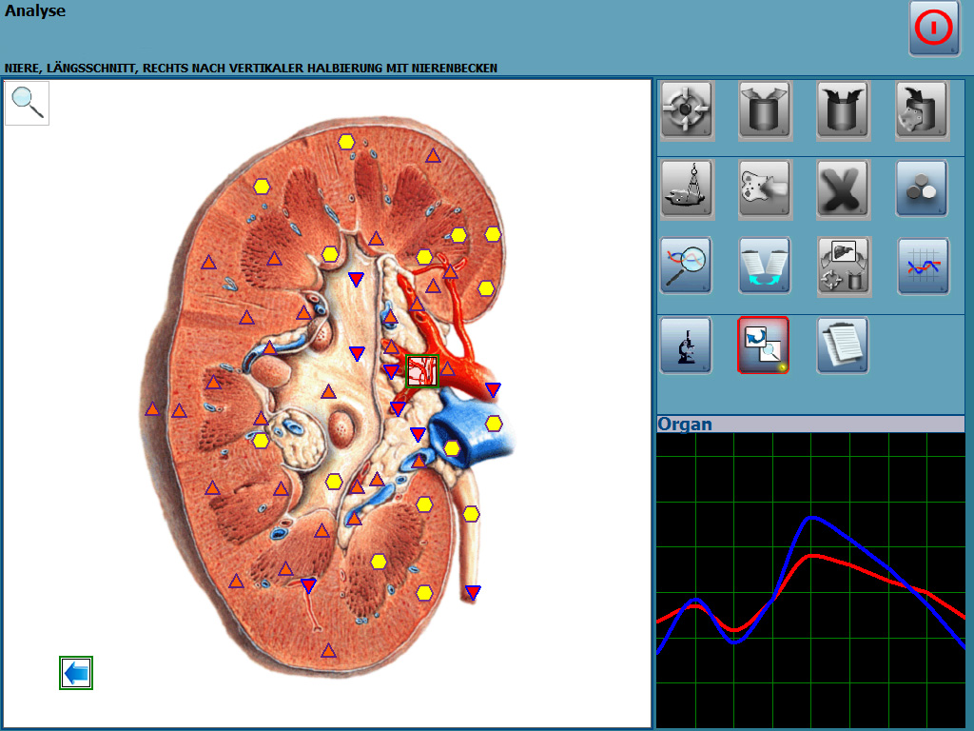Click the container with hand icon
The width and height of the screenshot is (974, 731).
coord(921,109)
